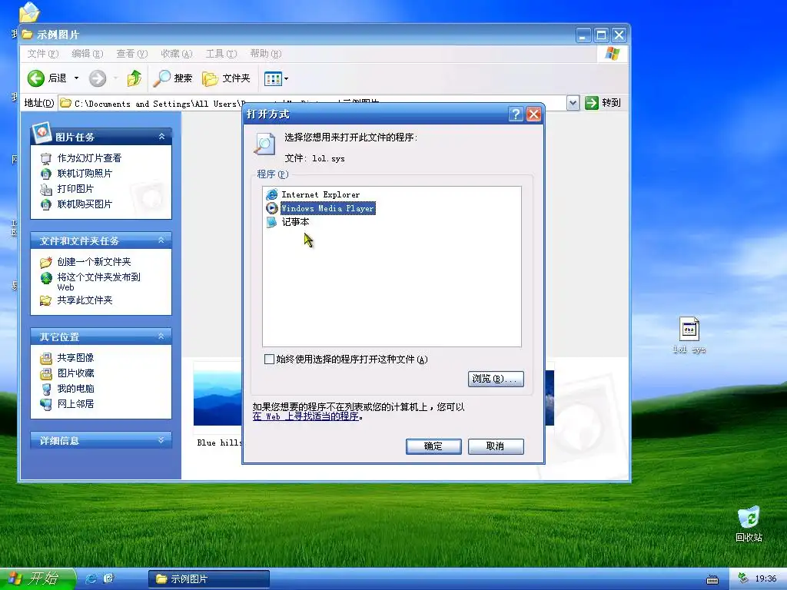This screenshot has width=787, height=590.
Task: Open Network Neighborhood icon (网上邻居)
Action: click(45, 404)
